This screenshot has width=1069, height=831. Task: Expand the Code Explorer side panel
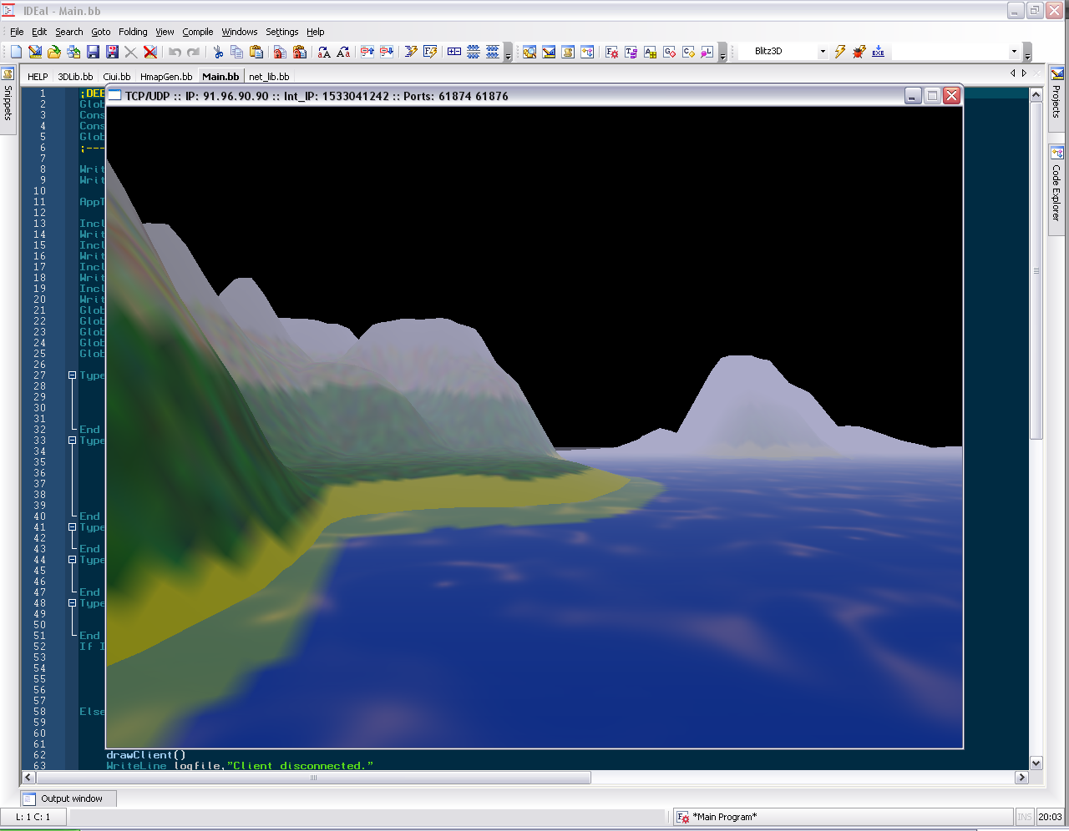(x=1056, y=185)
